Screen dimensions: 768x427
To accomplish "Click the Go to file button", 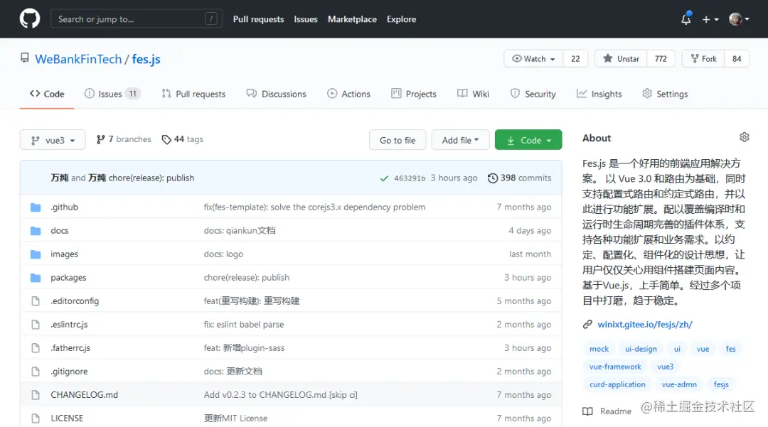I will 398,140.
